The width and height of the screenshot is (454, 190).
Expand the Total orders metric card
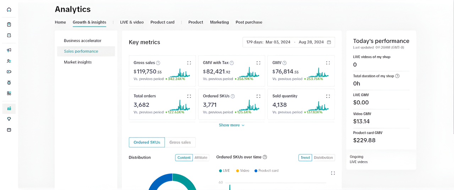click(189, 96)
